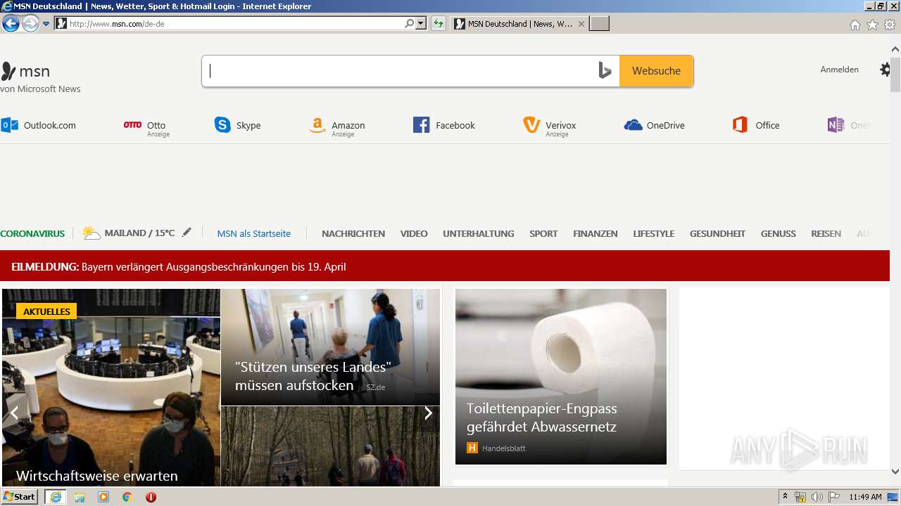Open the Toilettenpapier-Engpass article

561,377
